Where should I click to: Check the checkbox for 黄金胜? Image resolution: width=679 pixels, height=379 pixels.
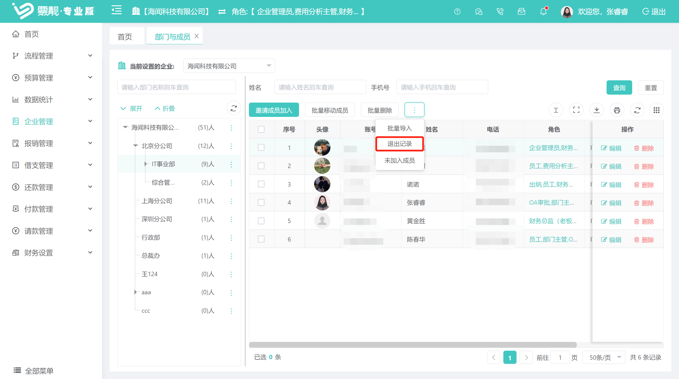point(261,221)
